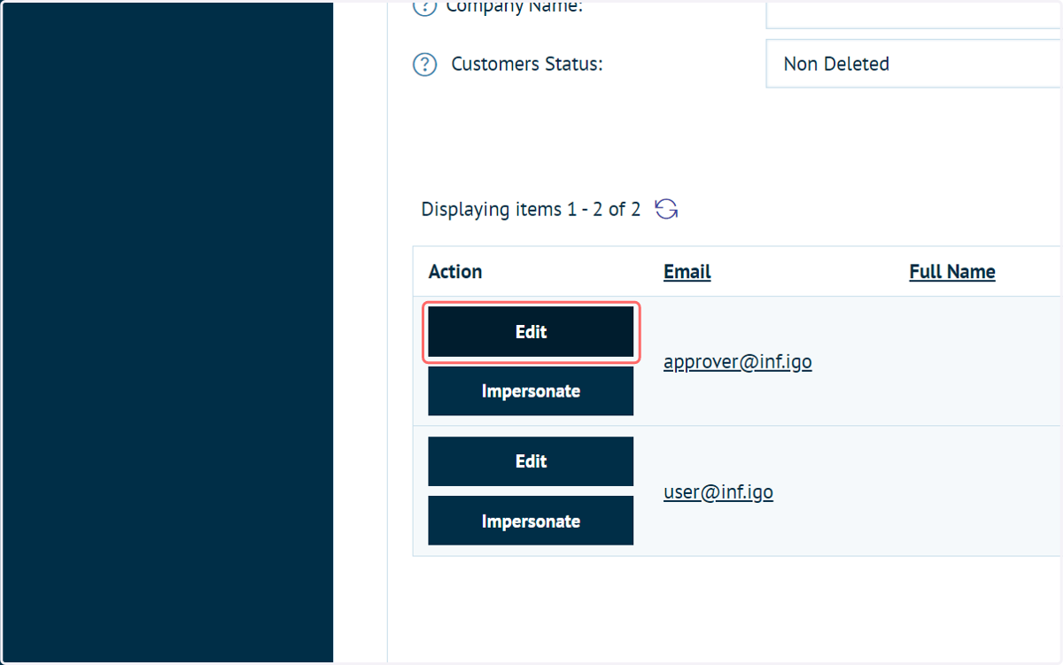The width and height of the screenshot is (1063, 665).
Task: Click the help icon beside Company Name
Action: click(425, 7)
